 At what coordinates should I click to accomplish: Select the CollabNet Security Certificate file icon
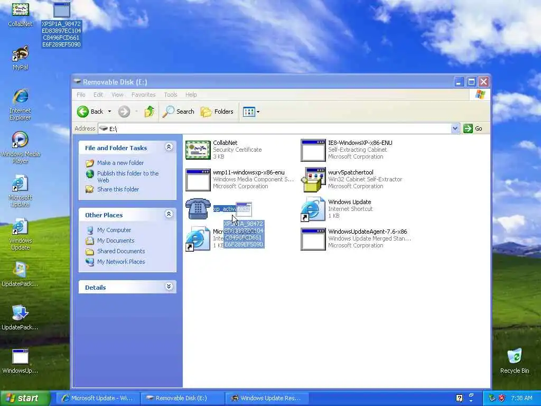pyautogui.click(x=198, y=150)
